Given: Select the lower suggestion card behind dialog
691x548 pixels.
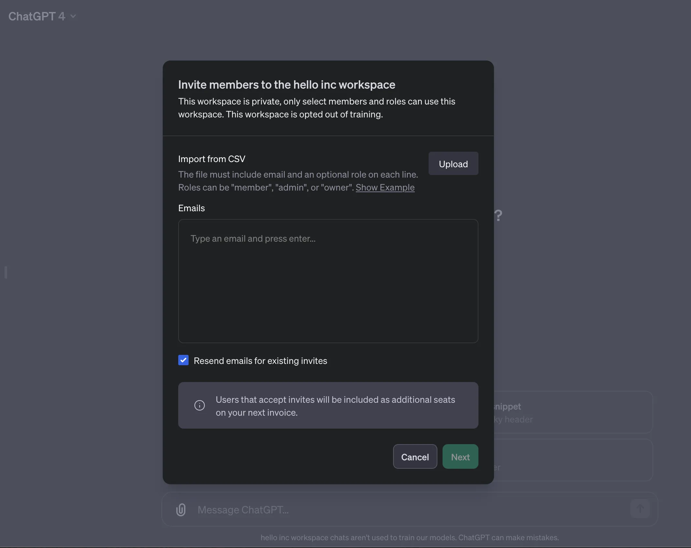Looking at the screenshot, I should click(573, 460).
